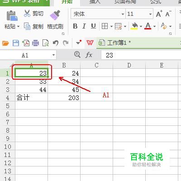Screen dimensions: 181x181
Task: Open the WPS 表格 application menu
Action: tap(25, 2)
